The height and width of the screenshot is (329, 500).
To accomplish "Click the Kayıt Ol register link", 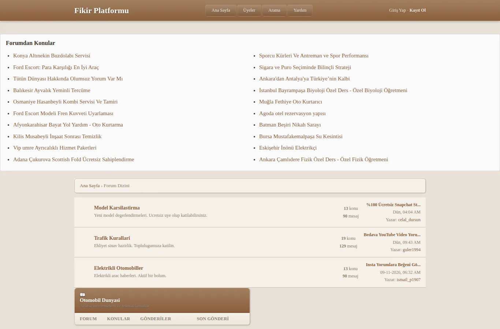I will pos(418,10).
